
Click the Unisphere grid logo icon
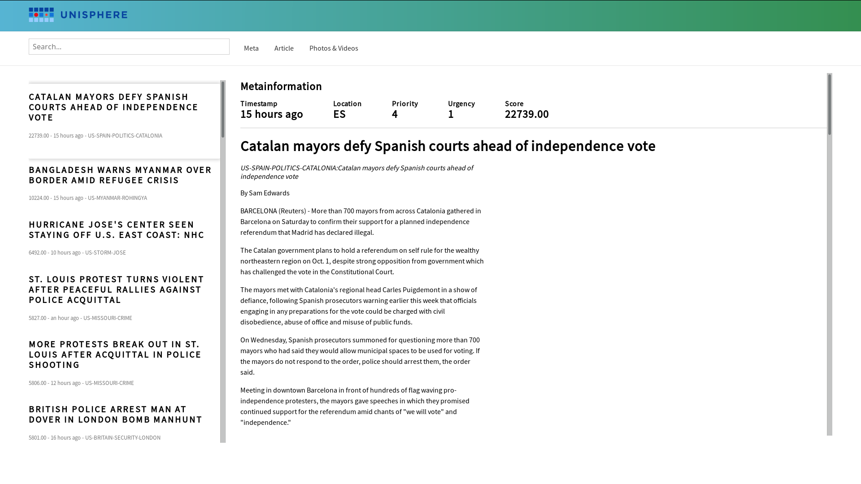[x=41, y=15]
